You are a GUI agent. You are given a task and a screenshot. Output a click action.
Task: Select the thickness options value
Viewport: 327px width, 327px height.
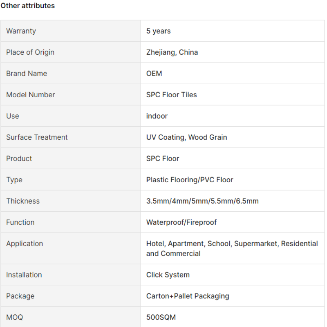coord(202,201)
